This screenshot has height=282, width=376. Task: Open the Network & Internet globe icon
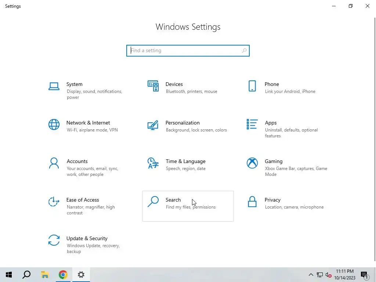(54, 124)
